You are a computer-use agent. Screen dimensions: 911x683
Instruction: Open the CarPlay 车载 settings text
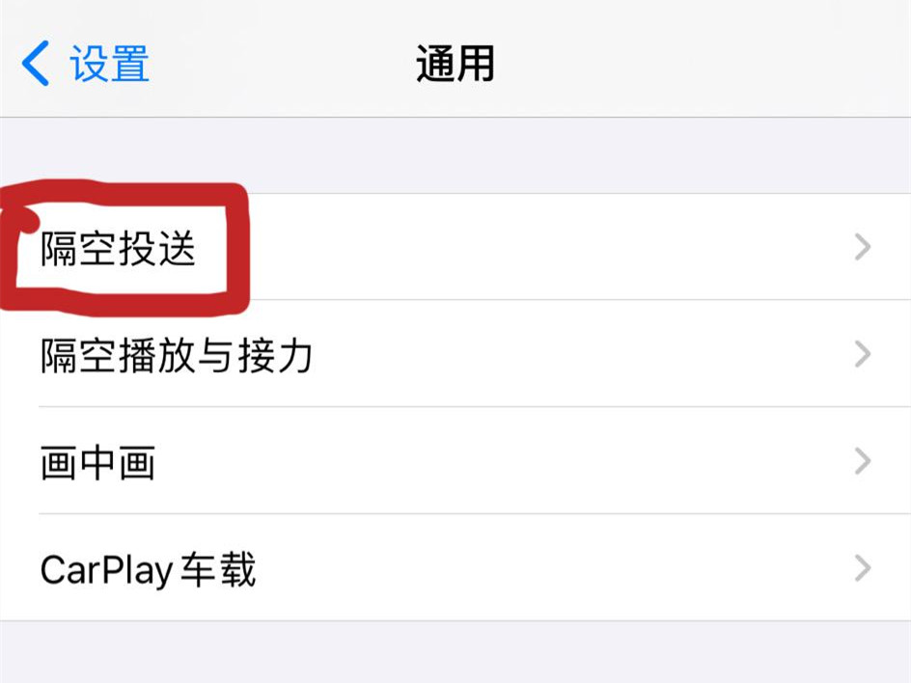(149, 569)
